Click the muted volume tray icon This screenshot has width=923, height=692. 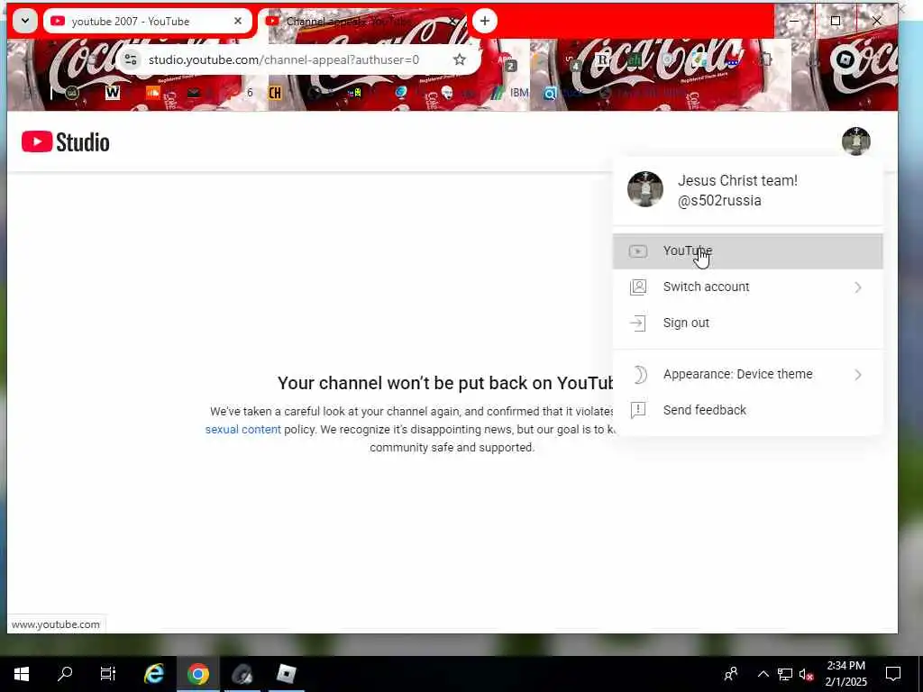point(806,674)
